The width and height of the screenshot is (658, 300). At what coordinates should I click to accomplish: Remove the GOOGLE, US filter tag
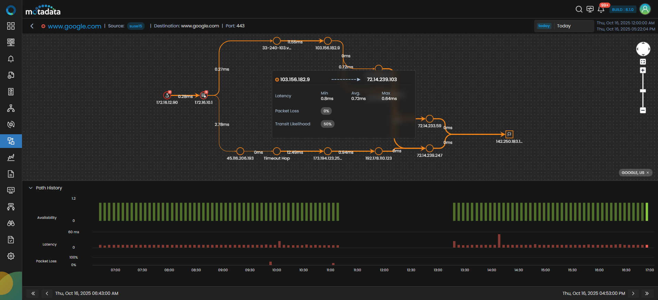[648, 173]
